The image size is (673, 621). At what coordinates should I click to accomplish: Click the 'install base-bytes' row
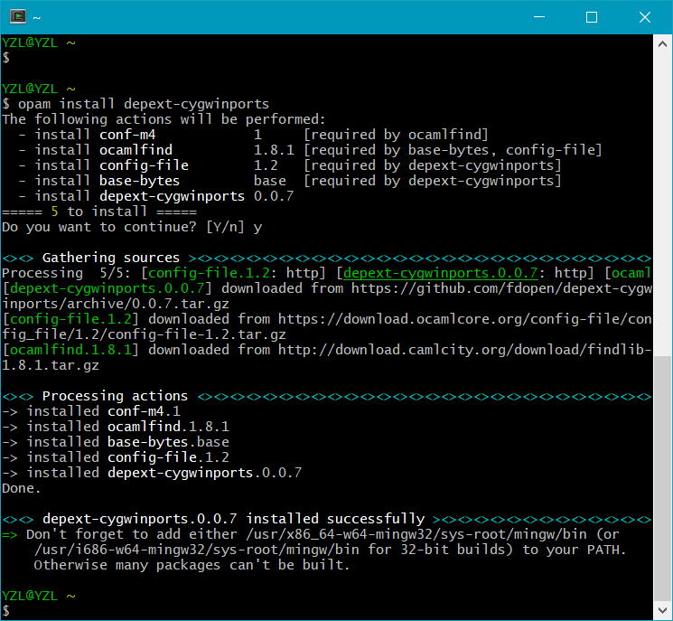(x=290, y=181)
